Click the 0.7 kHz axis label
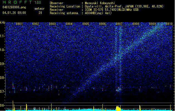 coord(3,92)
